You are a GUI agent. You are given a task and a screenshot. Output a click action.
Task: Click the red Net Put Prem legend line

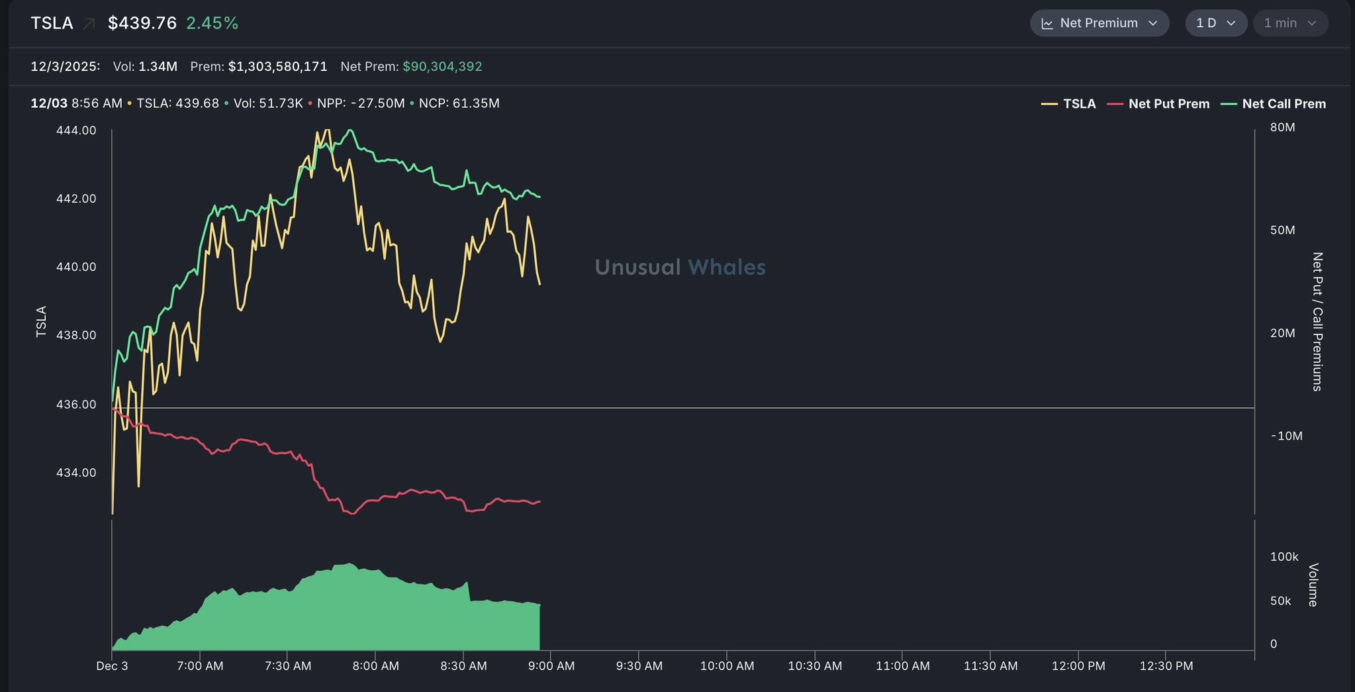coord(1115,104)
